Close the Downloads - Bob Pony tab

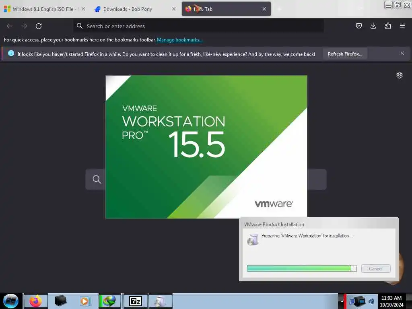pyautogui.click(x=174, y=9)
